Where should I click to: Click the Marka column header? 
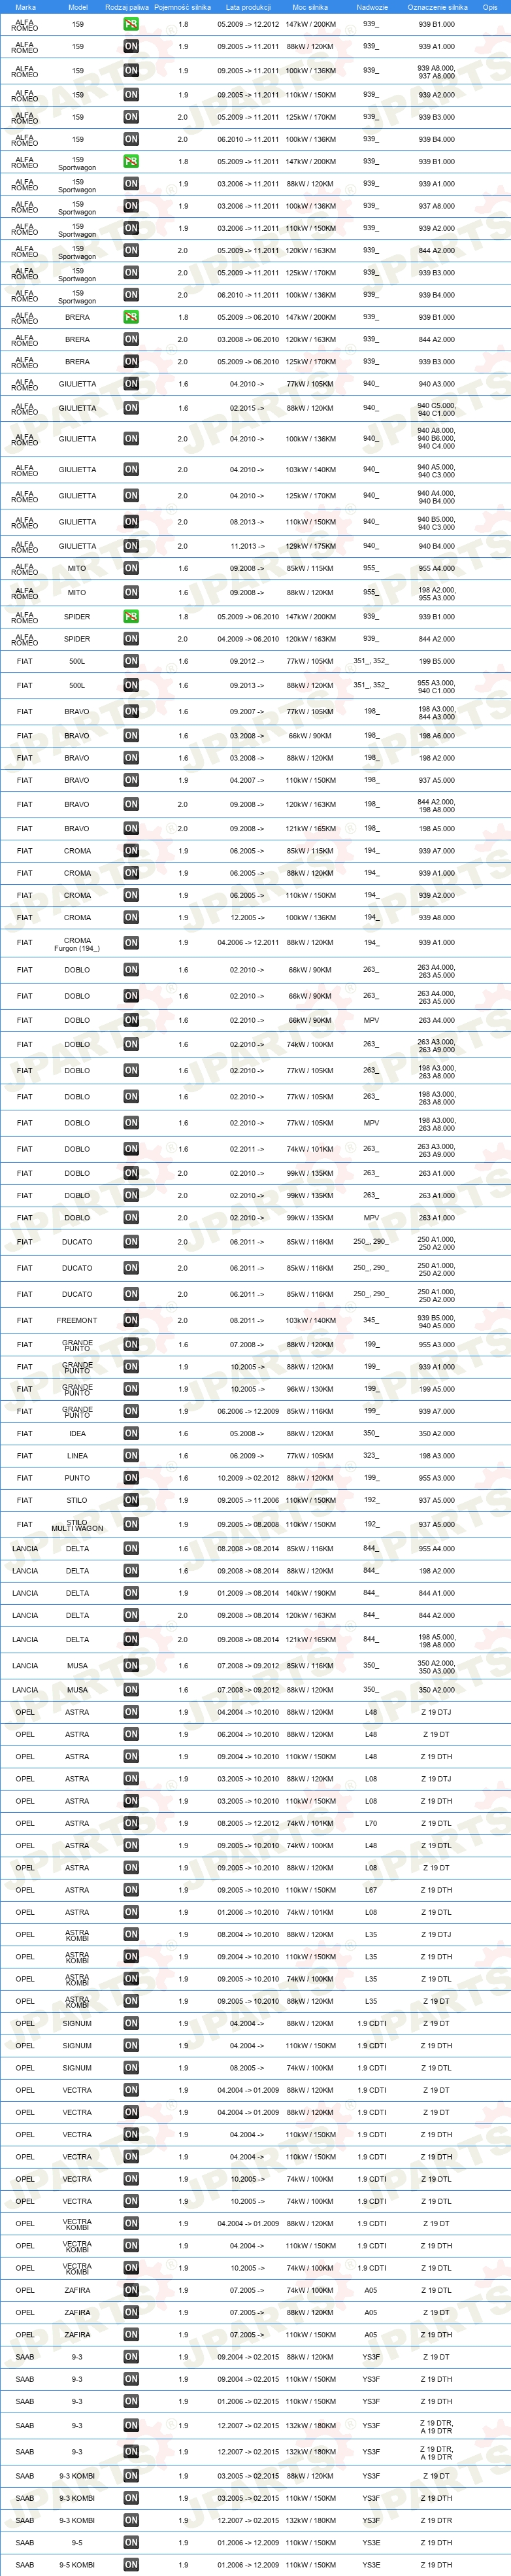coord(25,7)
